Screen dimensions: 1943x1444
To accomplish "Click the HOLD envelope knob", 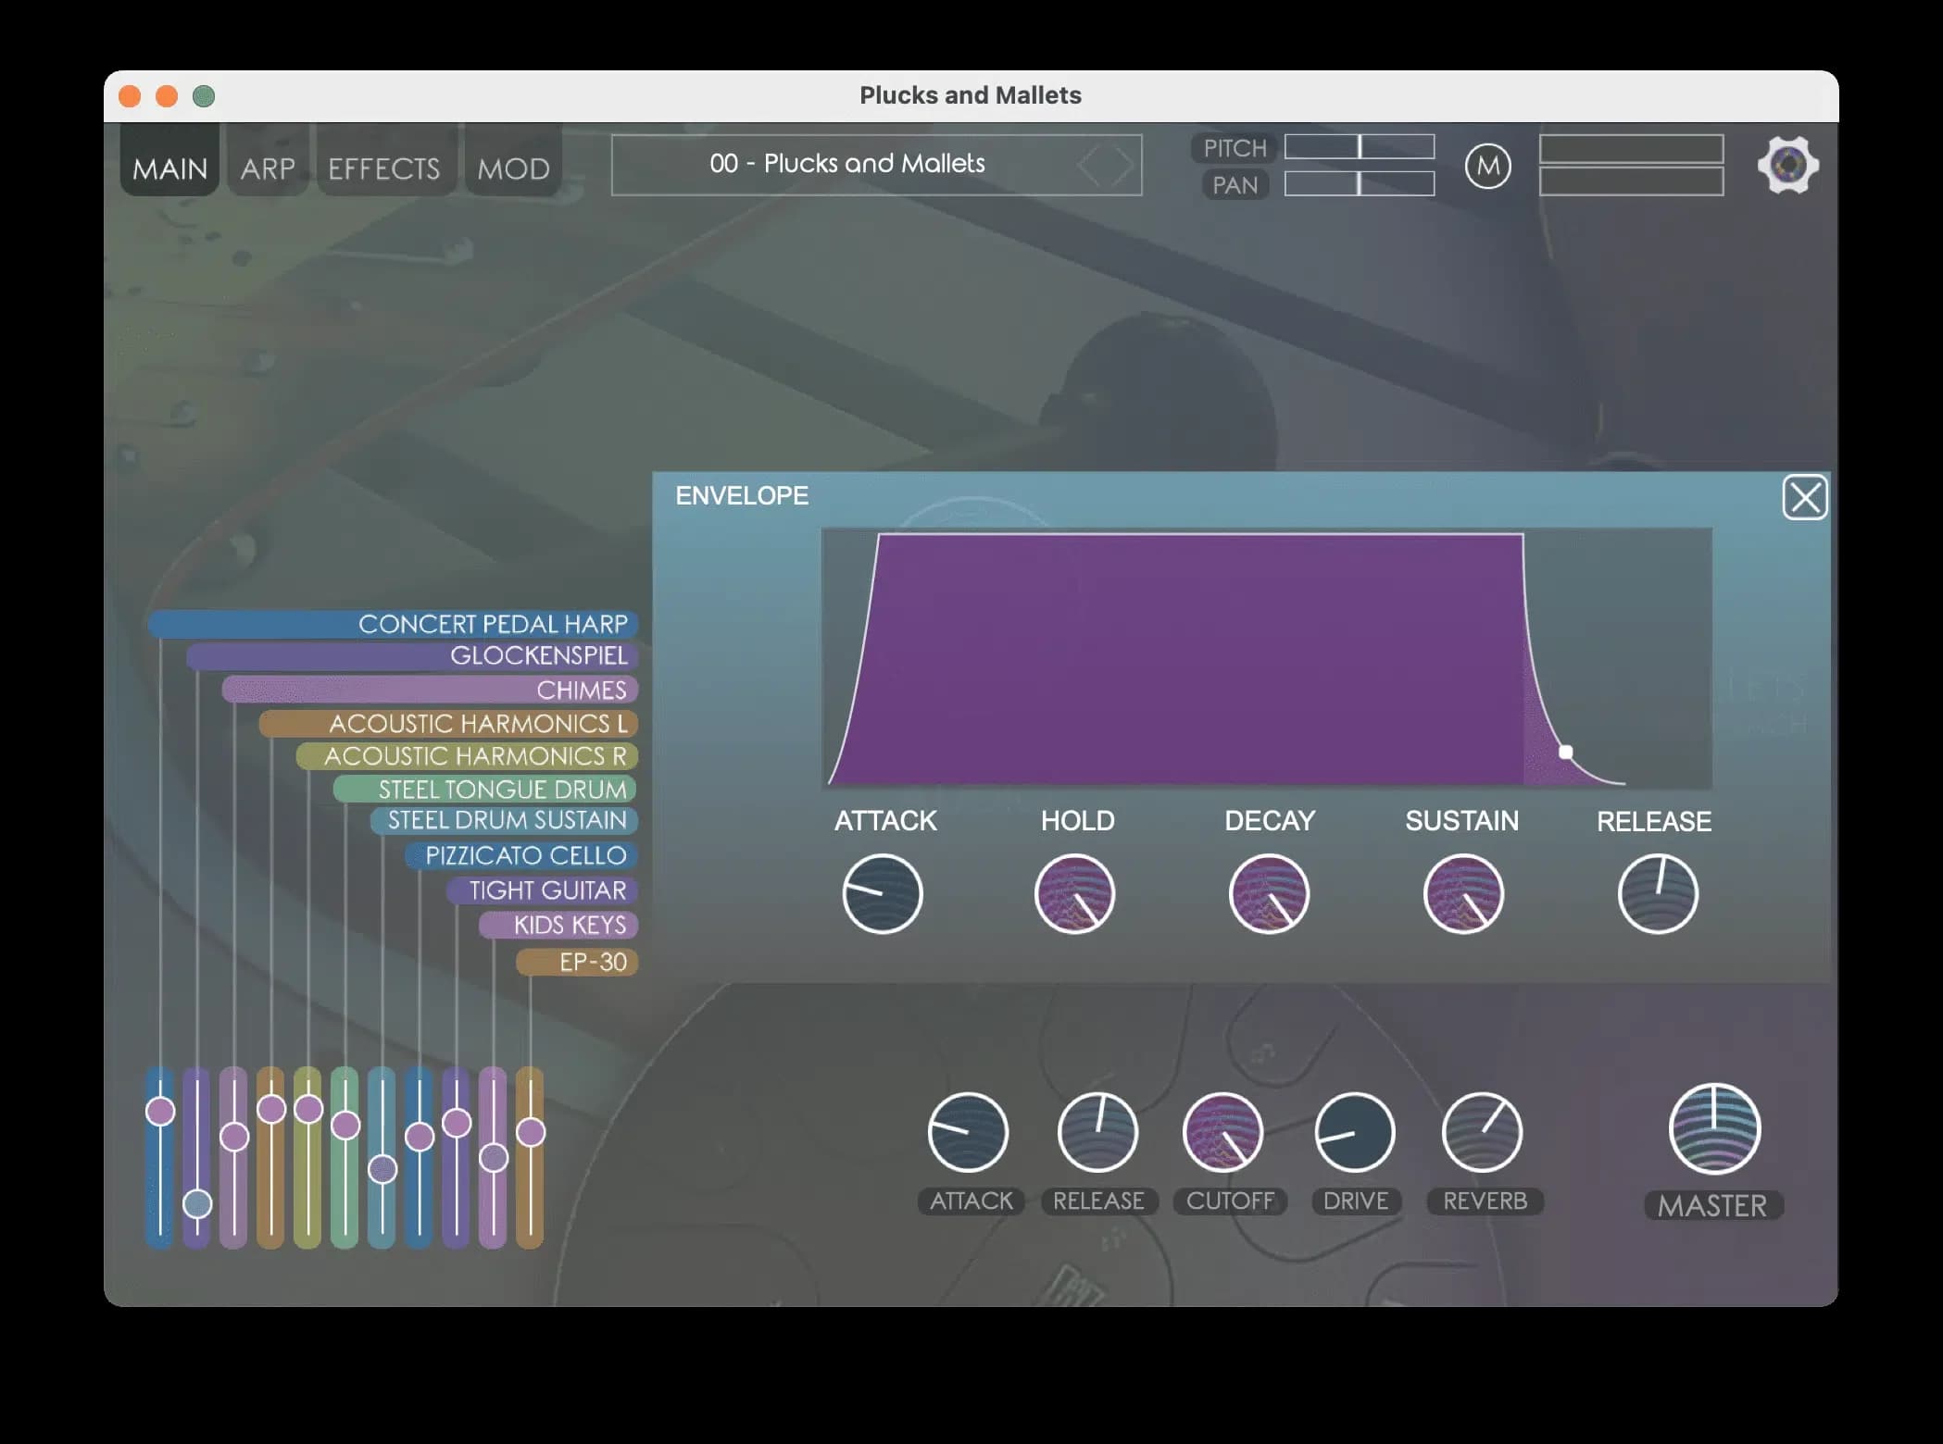I will point(1075,893).
